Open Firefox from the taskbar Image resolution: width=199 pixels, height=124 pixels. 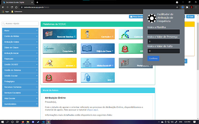click(x=23, y=122)
